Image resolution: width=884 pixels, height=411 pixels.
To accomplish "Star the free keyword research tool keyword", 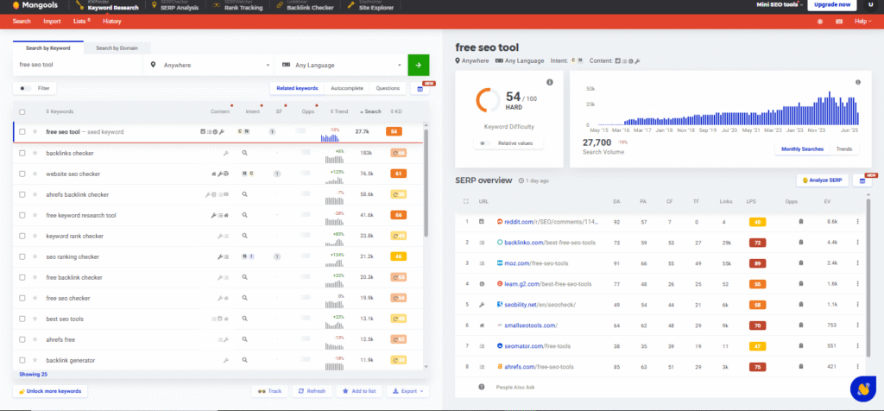I will (35, 215).
